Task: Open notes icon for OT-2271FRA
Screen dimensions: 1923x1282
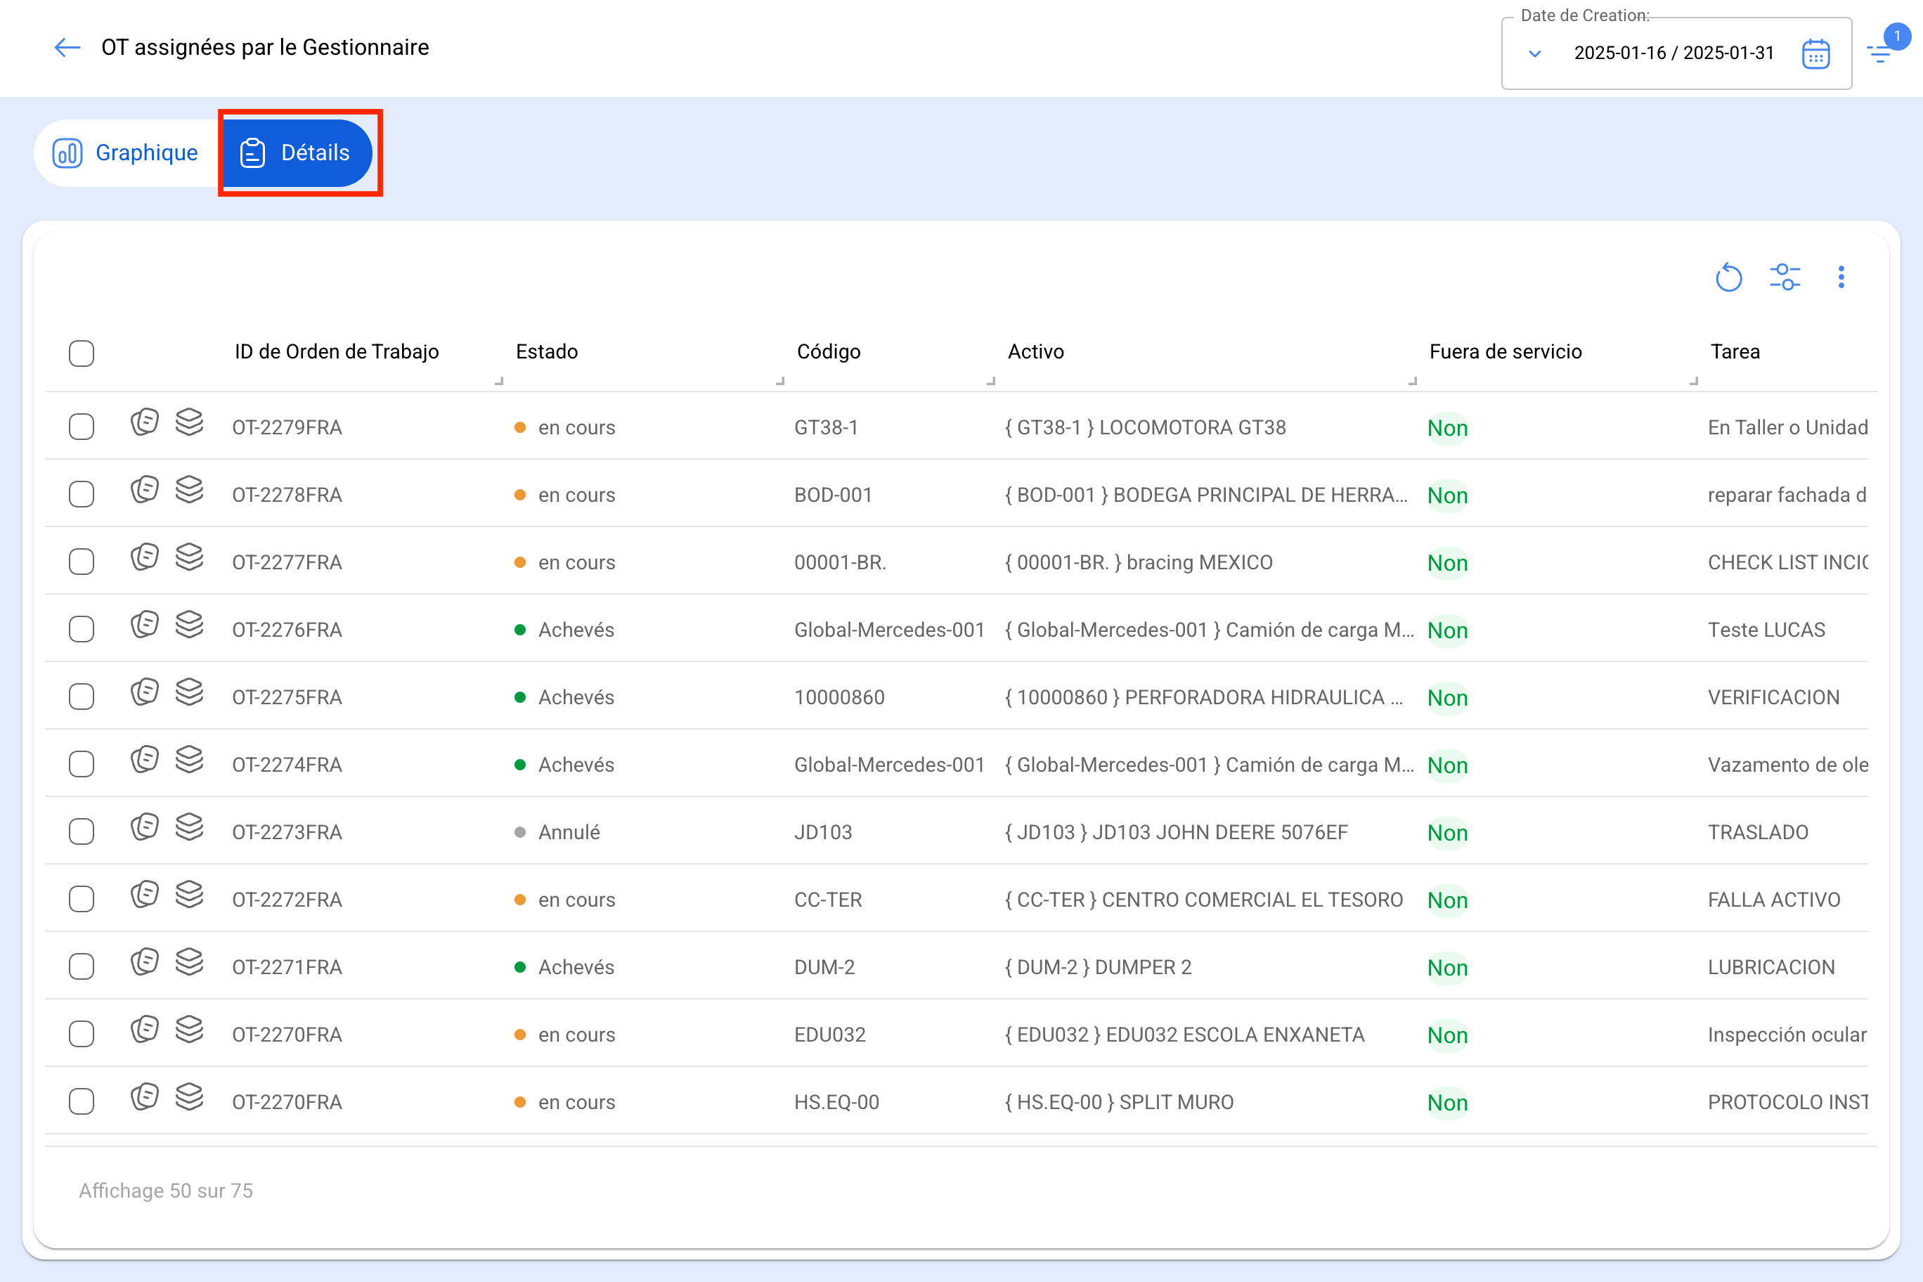Action: (145, 961)
